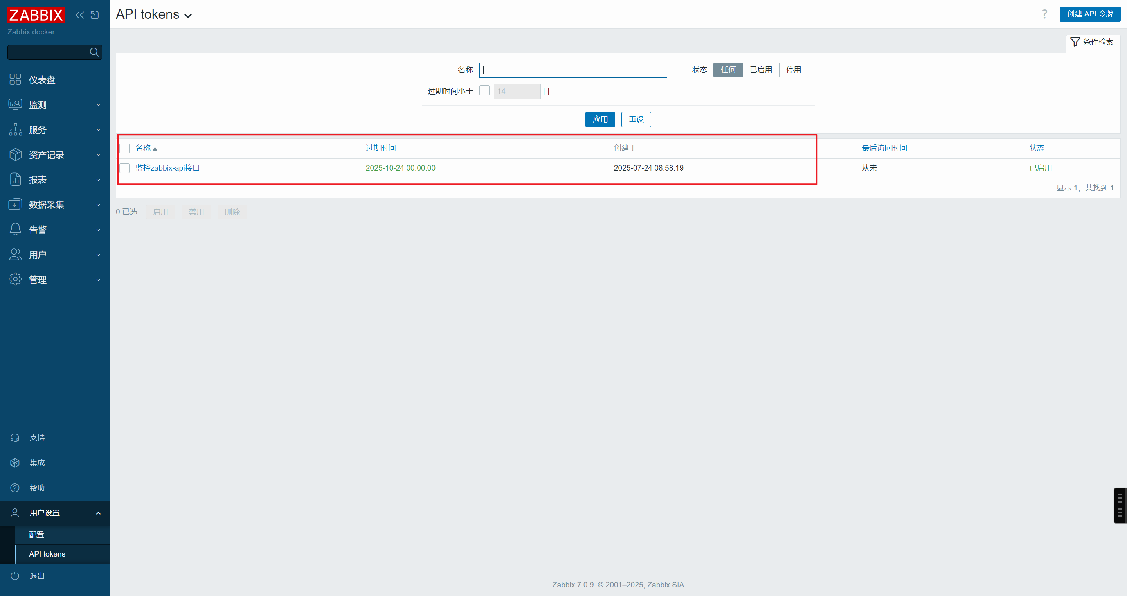Select 停用 status filter option

pos(794,70)
